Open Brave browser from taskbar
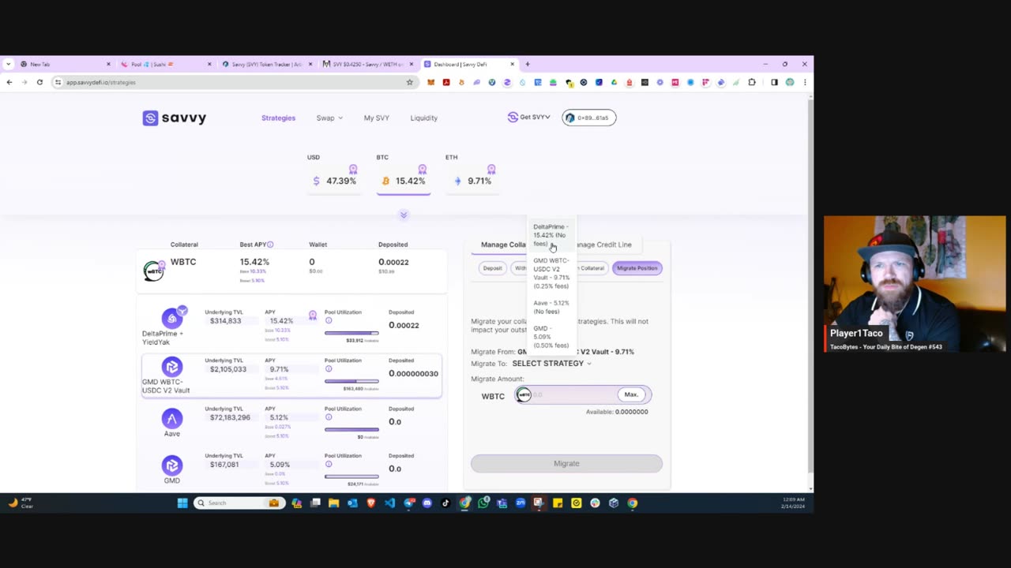1011x568 pixels. point(371,503)
